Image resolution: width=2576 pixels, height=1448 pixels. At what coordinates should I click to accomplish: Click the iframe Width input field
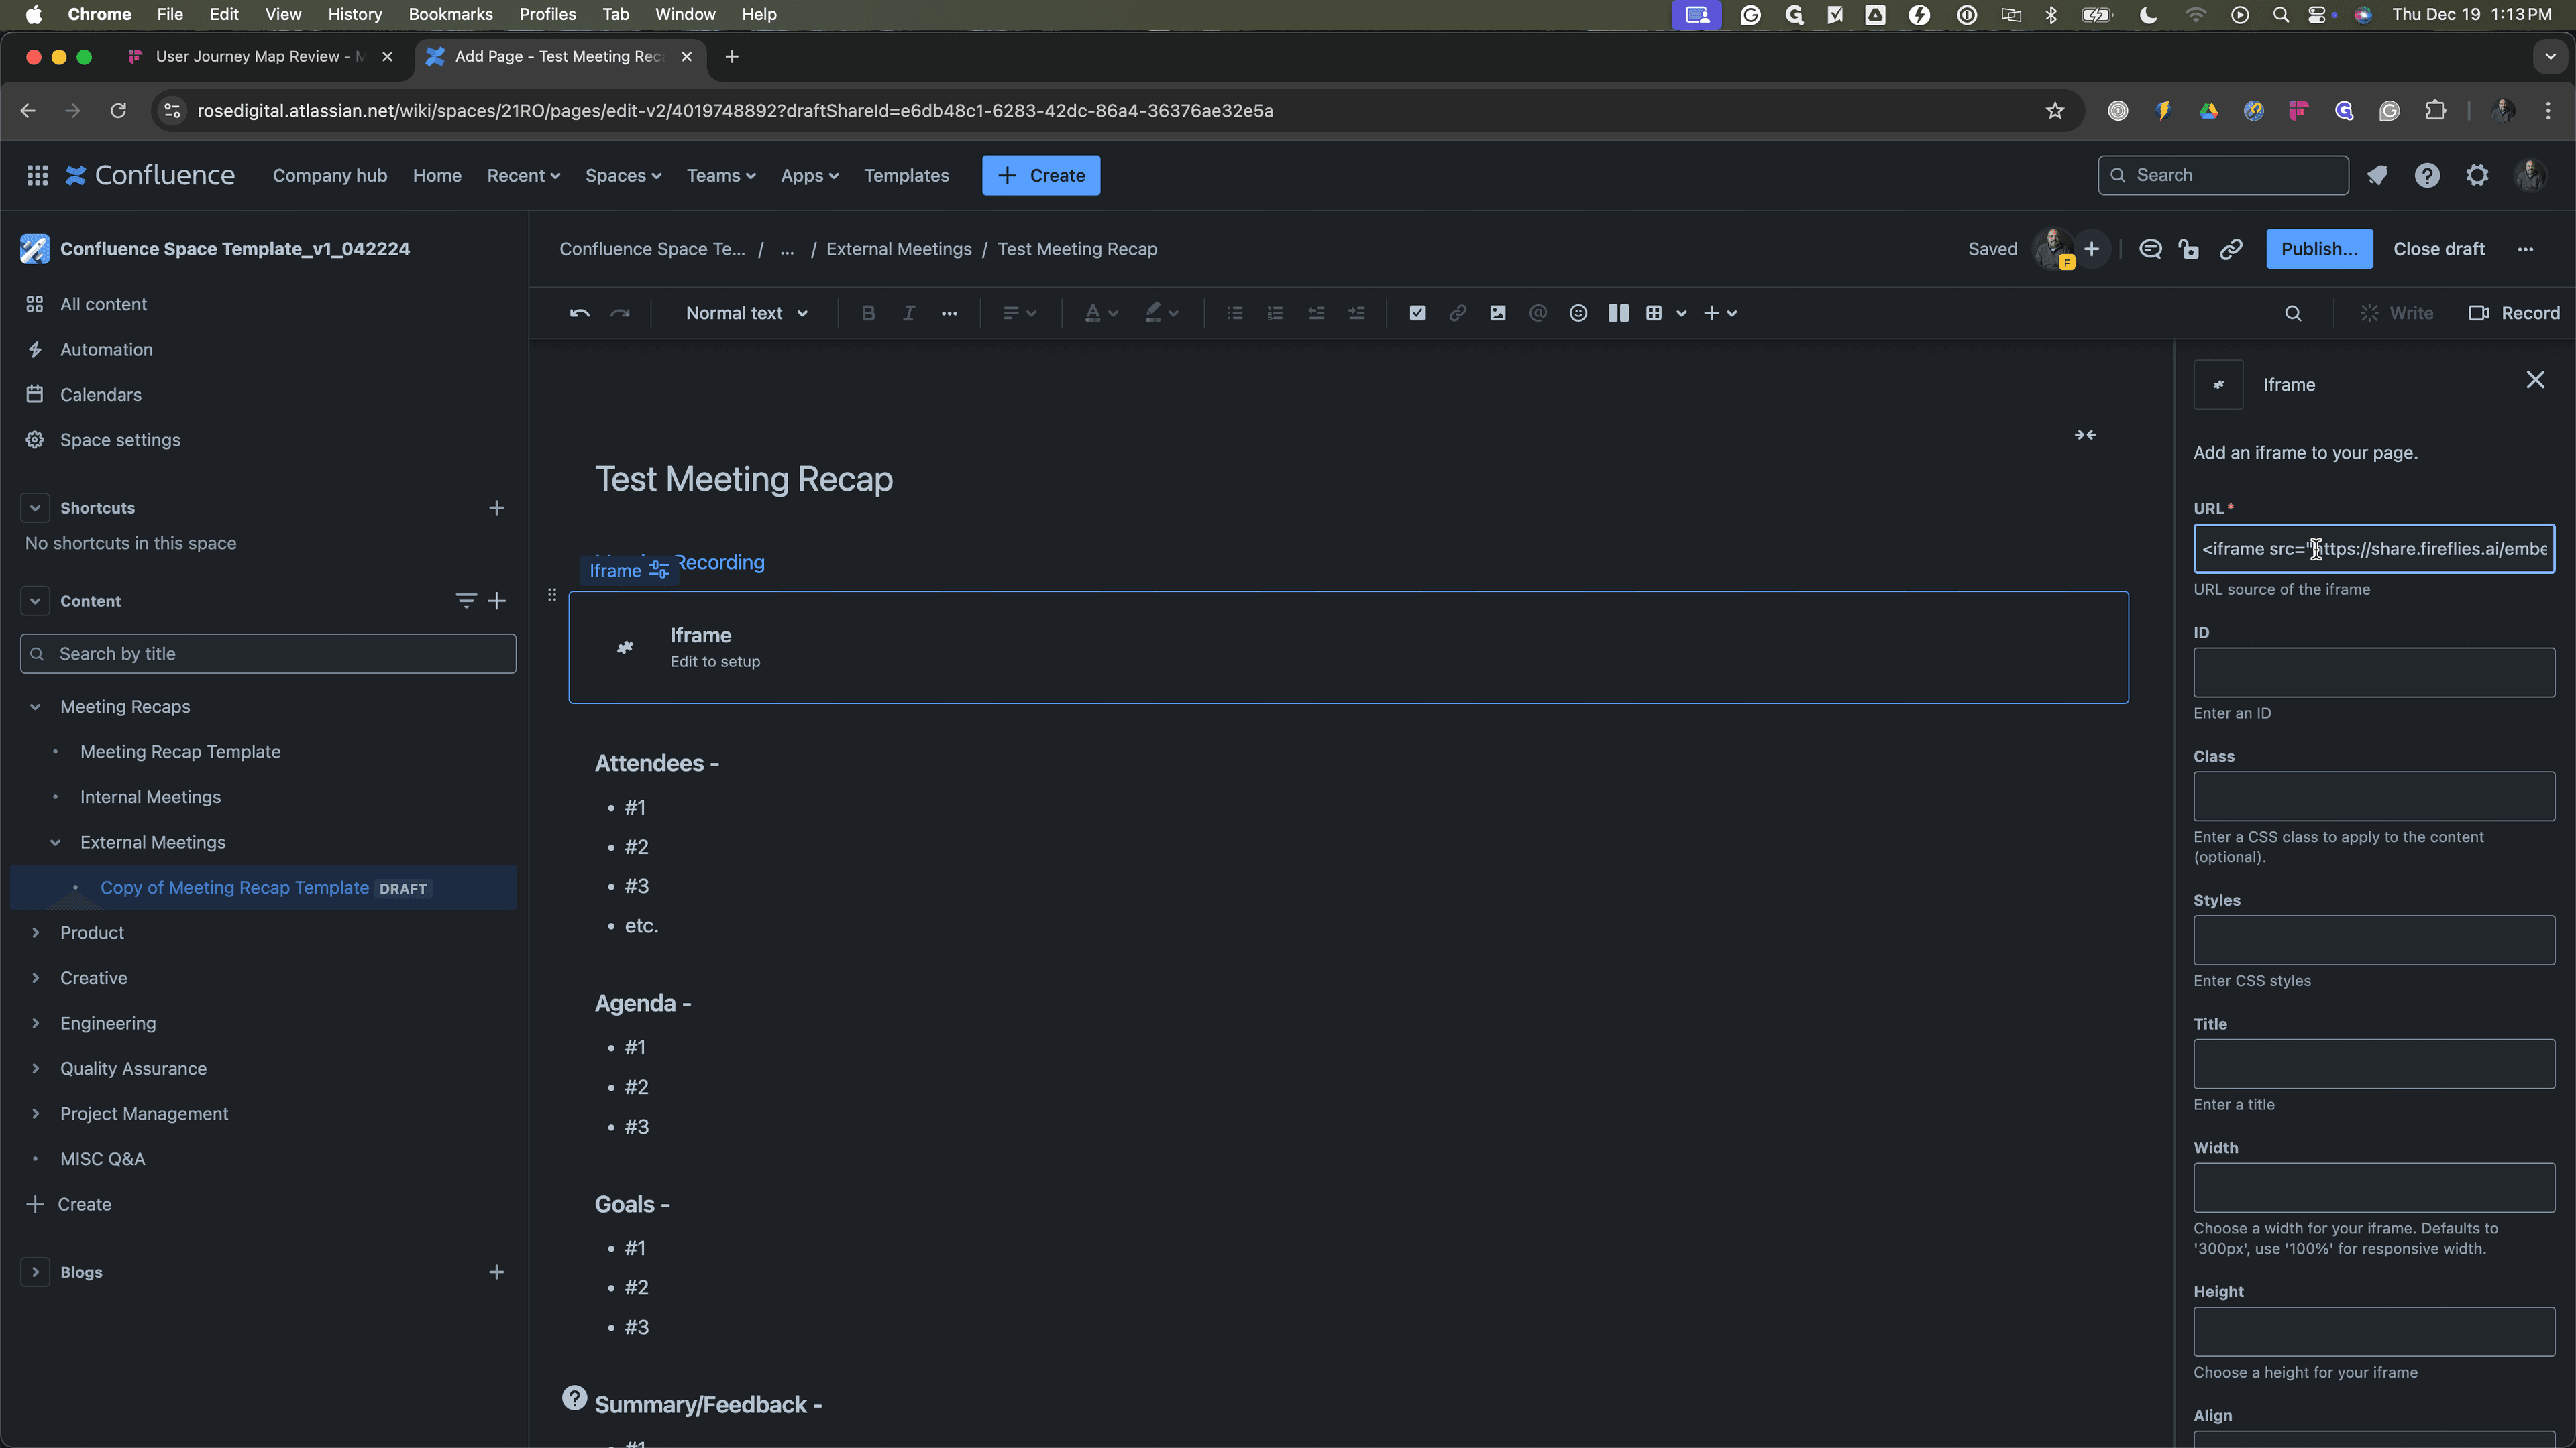[x=2374, y=1188]
